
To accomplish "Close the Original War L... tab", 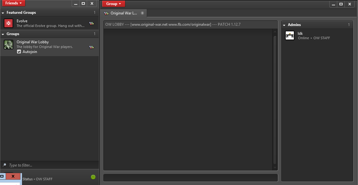I will click(142, 13).
